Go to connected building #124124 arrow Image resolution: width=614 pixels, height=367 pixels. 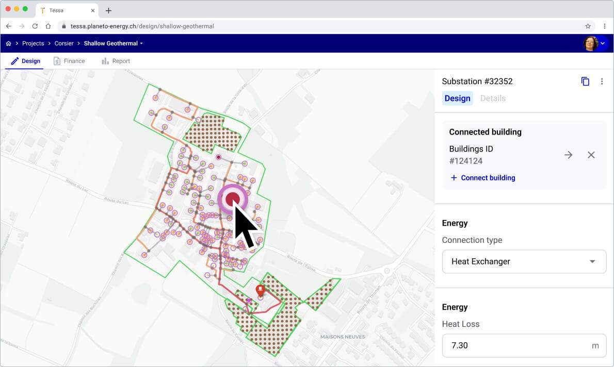568,155
